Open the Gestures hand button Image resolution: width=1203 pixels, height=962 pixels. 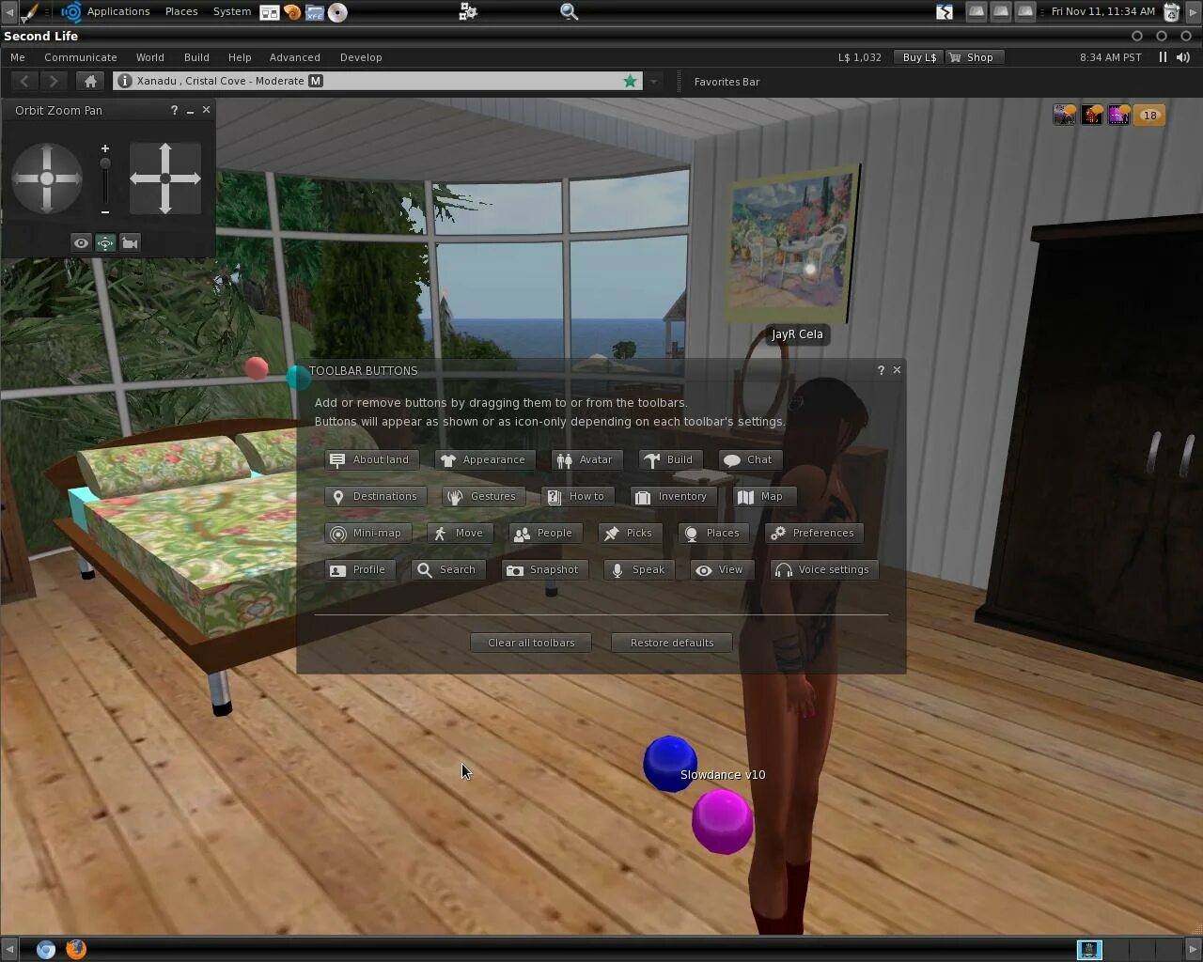483,497
